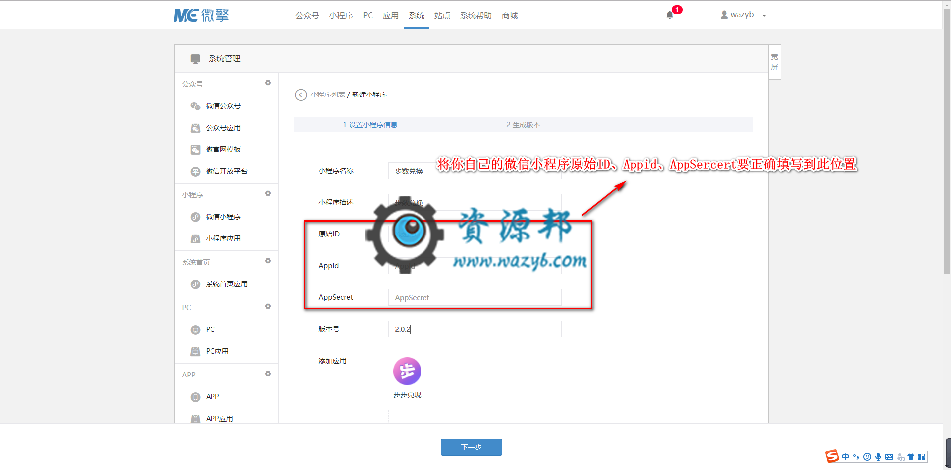951x470 pixels.
Task: Toggle Sogou punctuation mode icon
Action: coord(856,457)
